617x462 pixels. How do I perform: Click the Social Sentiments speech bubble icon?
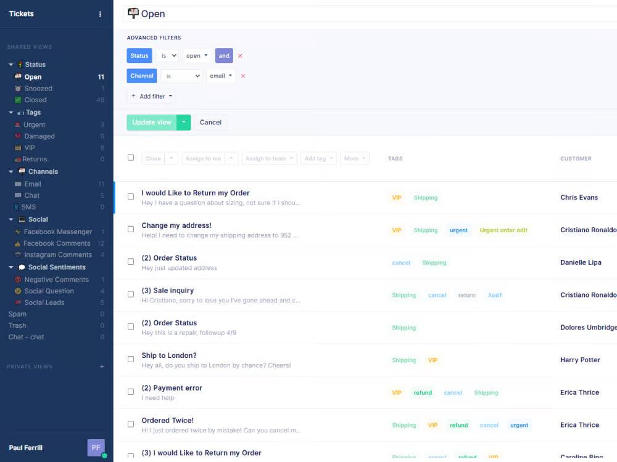click(22, 267)
